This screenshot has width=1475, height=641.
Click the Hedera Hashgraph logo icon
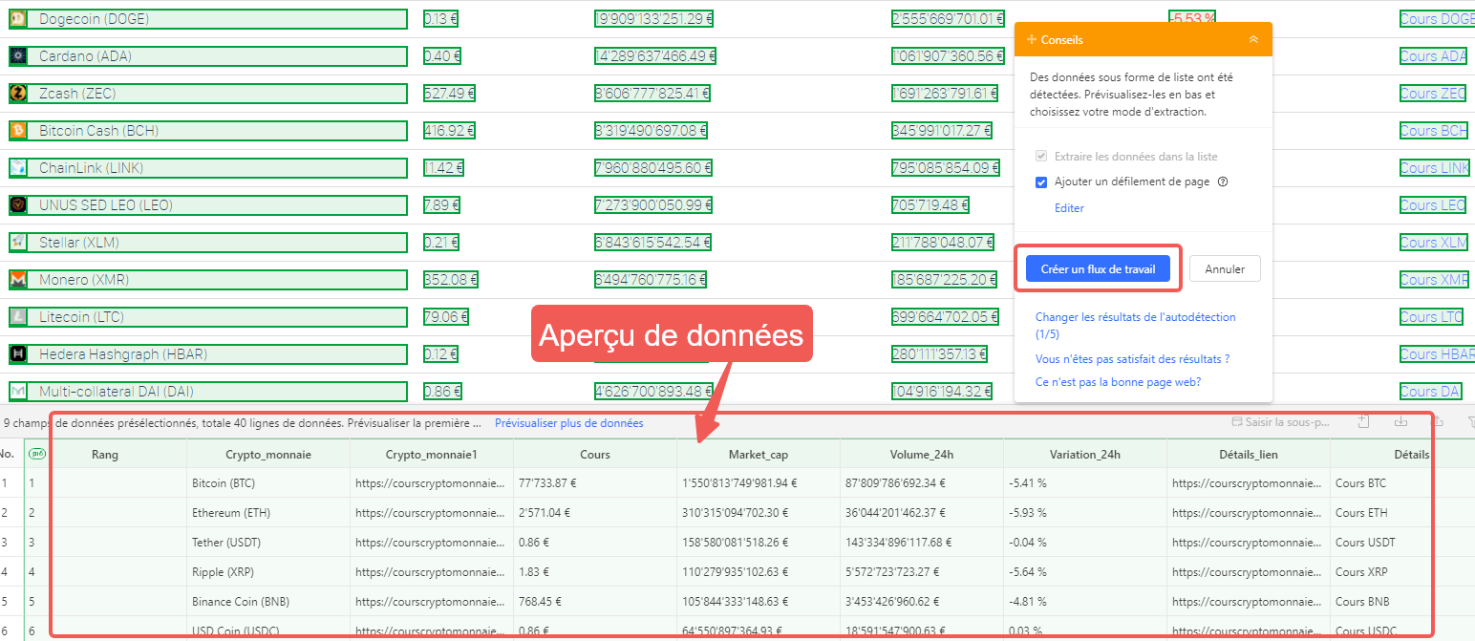tap(17, 354)
